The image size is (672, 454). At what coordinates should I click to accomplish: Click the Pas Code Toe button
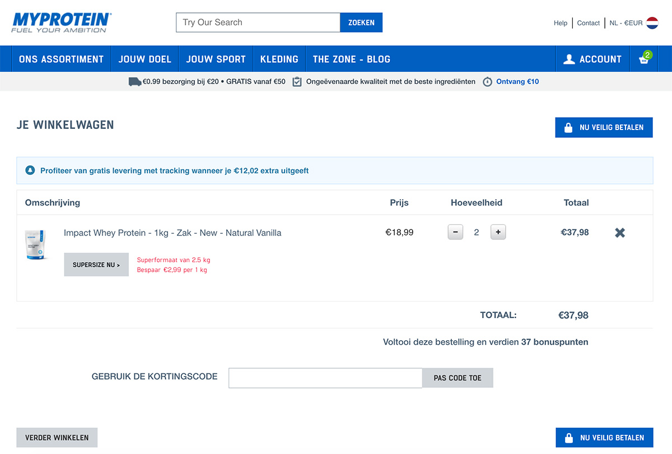(458, 378)
